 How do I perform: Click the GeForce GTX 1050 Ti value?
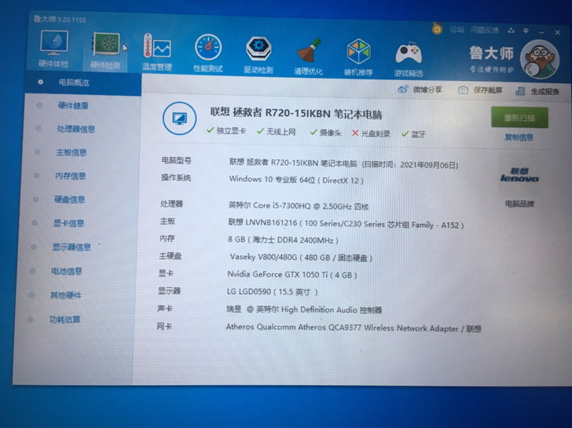tap(291, 275)
